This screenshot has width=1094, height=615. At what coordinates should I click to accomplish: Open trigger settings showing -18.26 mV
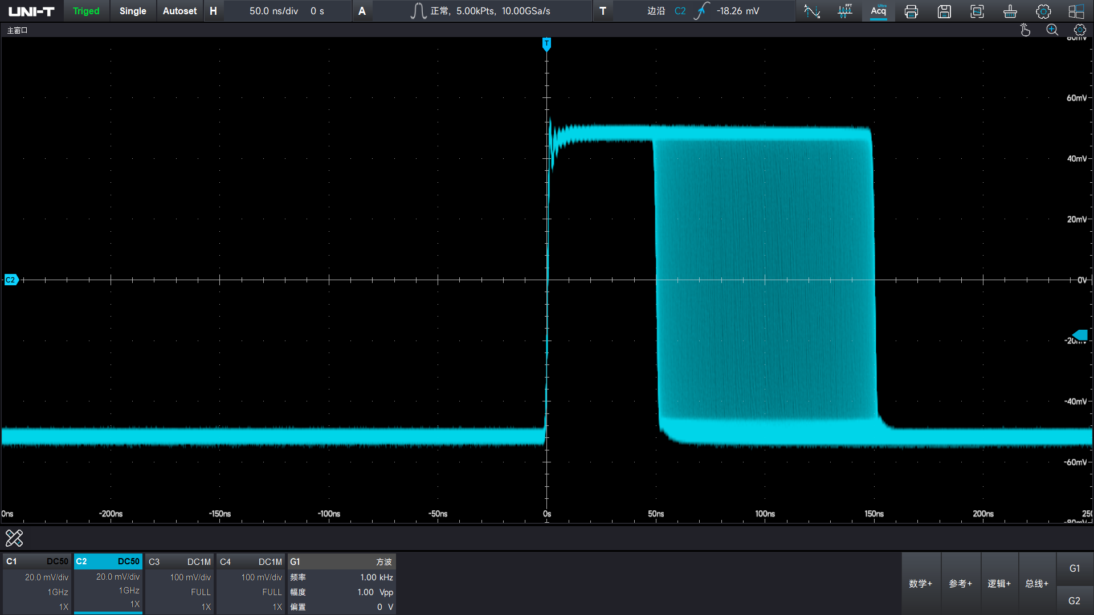704,11
